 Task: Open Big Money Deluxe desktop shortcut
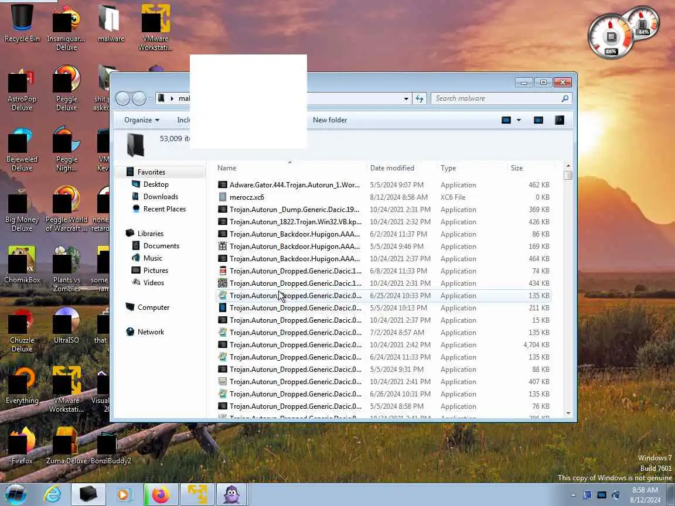[x=22, y=209]
